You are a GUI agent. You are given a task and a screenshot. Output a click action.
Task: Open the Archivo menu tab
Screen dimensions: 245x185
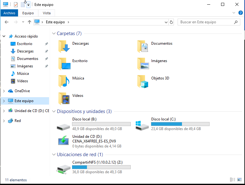[x=9, y=13]
